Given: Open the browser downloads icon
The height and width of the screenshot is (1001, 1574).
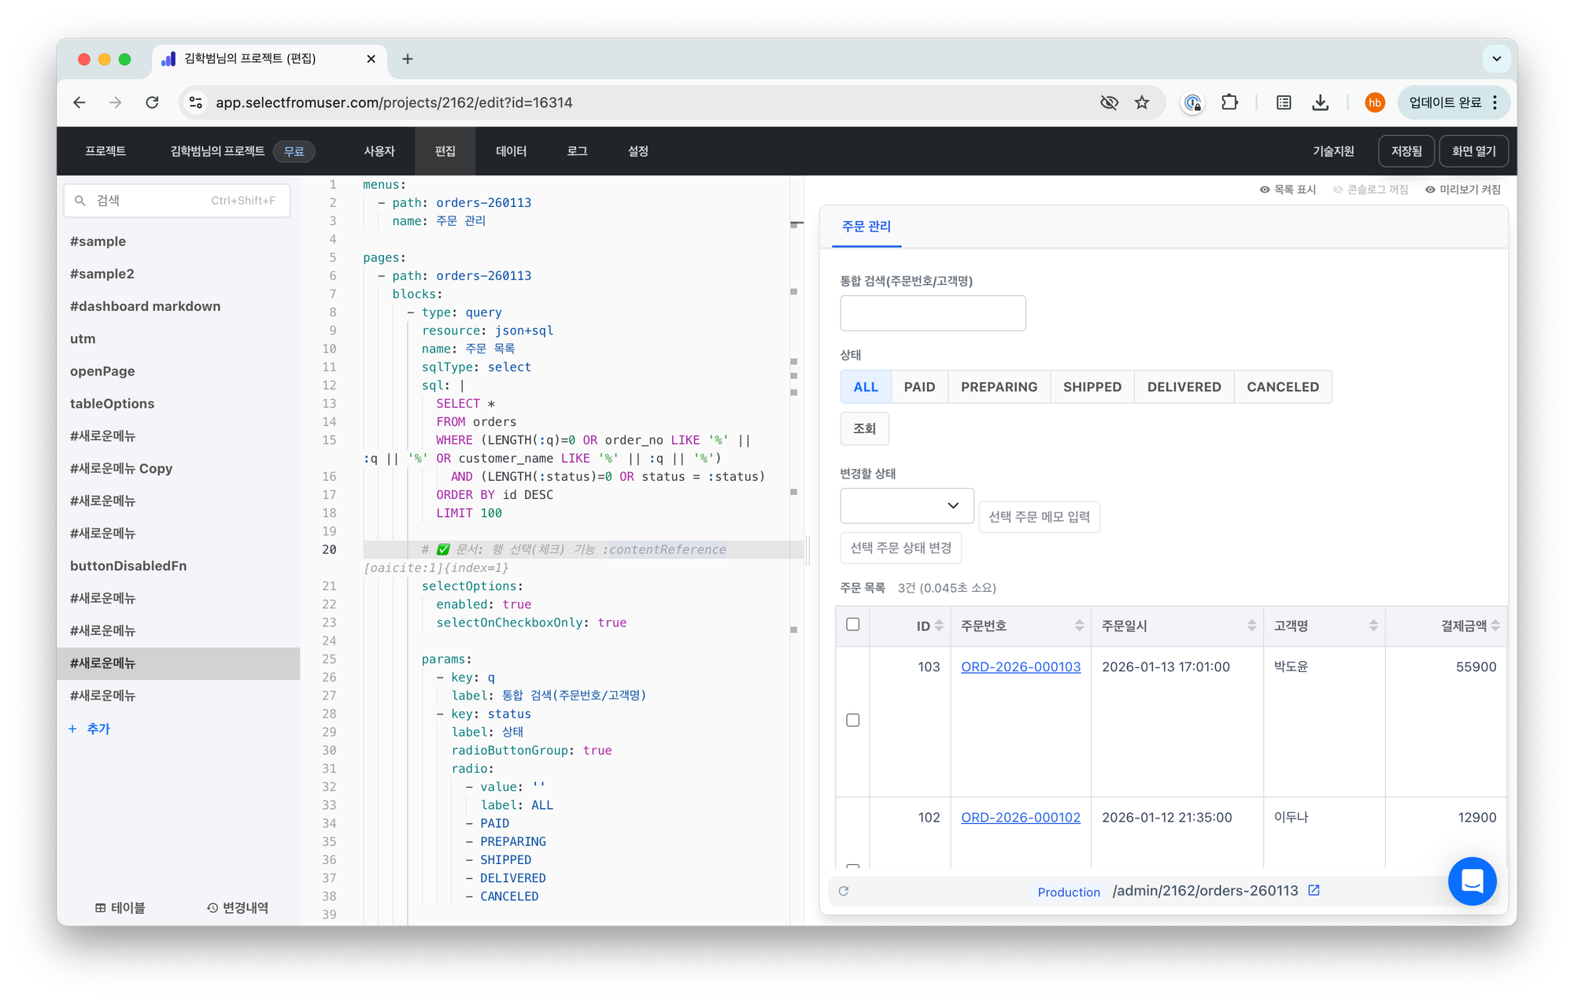Looking at the screenshot, I should click(x=1321, y=102).
